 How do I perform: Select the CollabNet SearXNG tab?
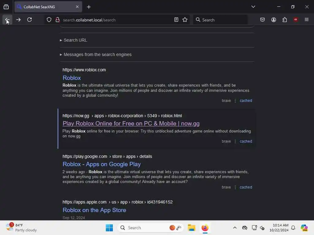[x=48, y=7]
